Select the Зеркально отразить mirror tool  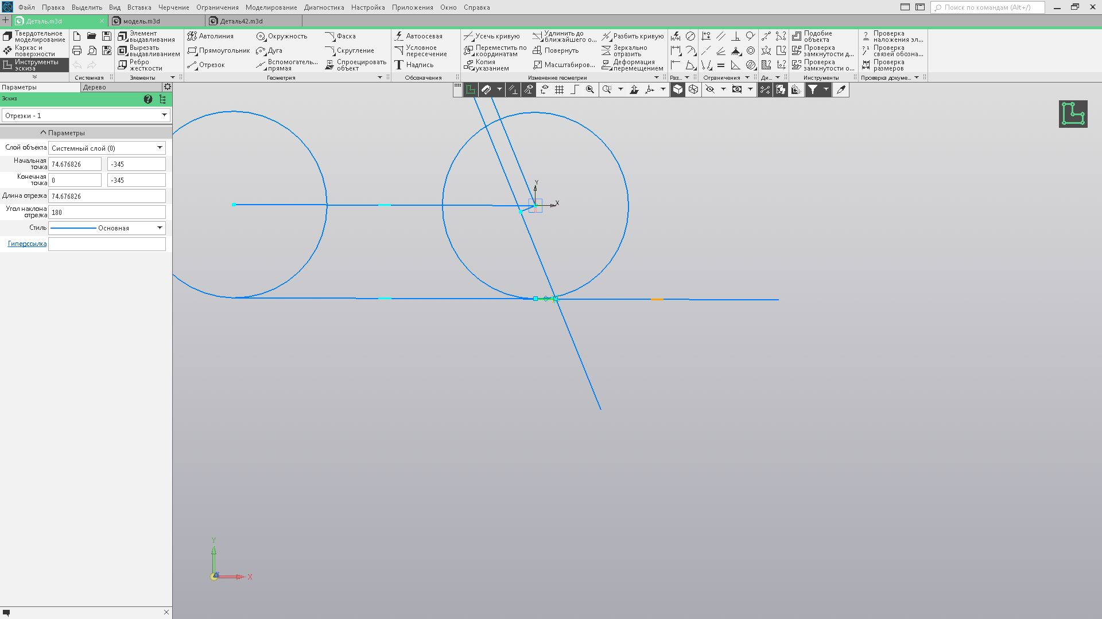tap(624, 50)
